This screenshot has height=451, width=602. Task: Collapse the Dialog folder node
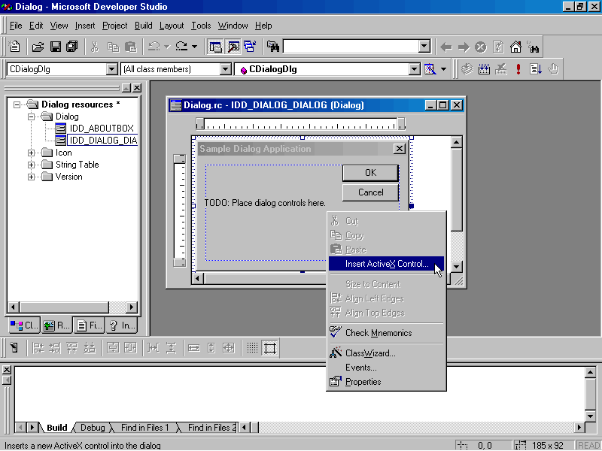point(31,117)
